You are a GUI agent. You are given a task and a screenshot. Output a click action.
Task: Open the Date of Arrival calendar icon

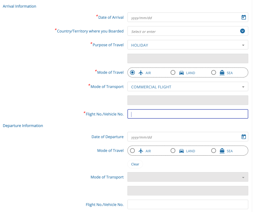[x=243, y=17]
